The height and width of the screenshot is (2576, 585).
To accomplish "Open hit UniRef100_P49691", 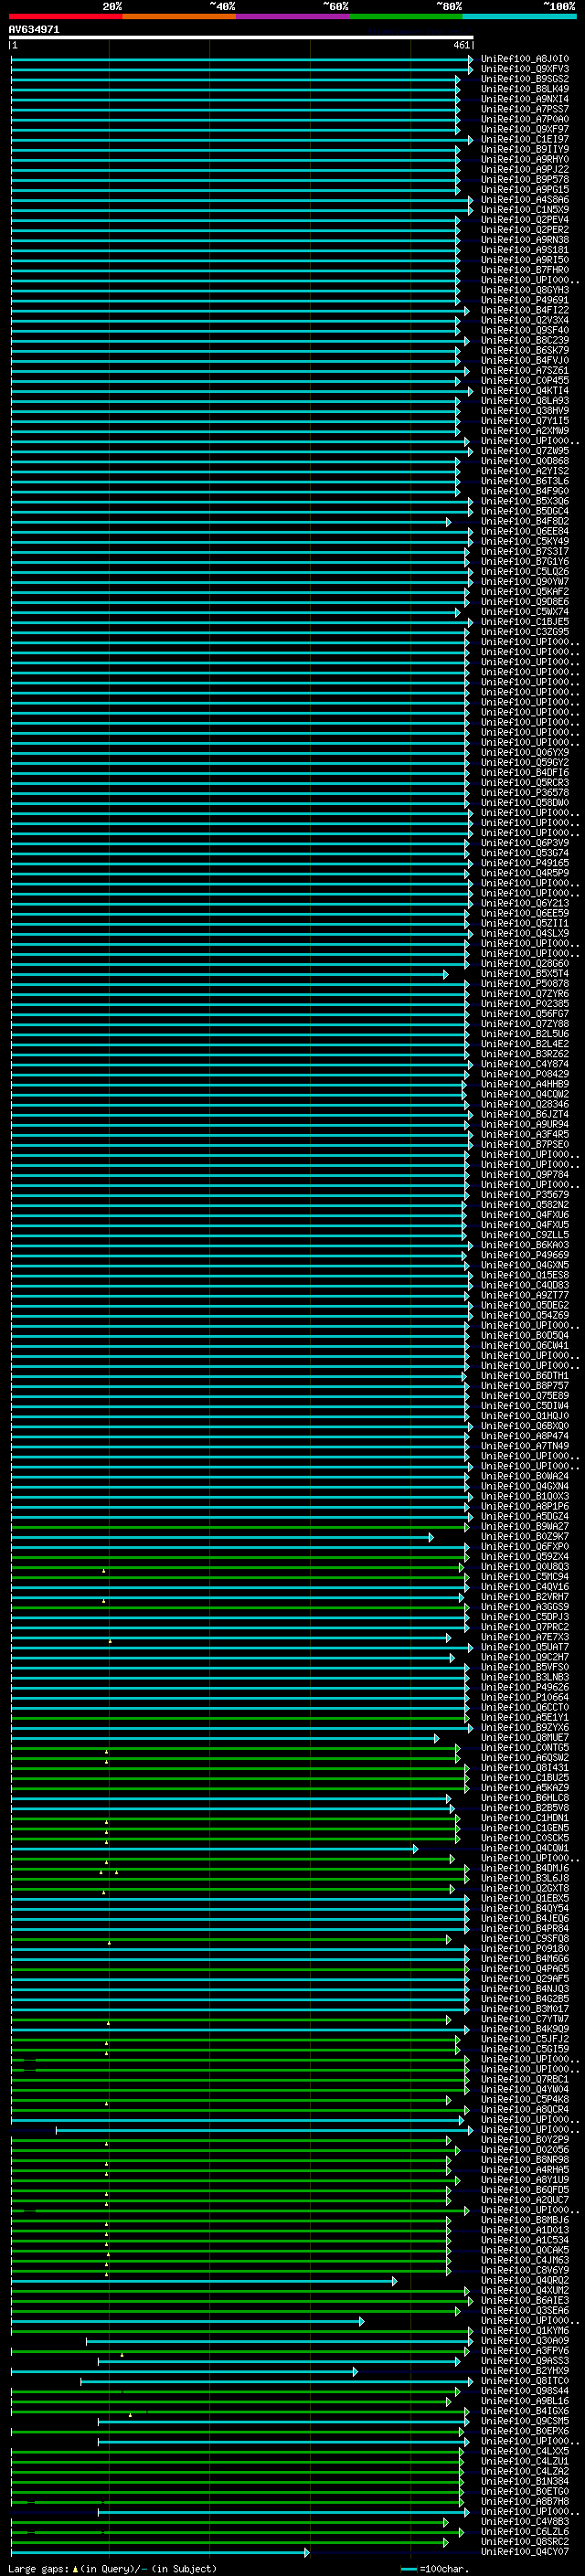I will (x=524, y=300).
